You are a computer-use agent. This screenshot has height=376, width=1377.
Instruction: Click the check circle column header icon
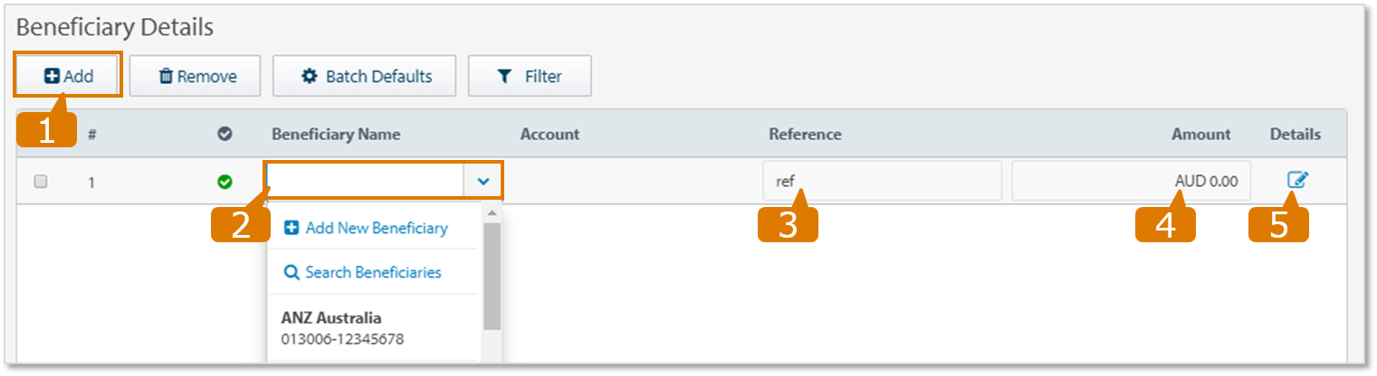pyautogui.click(x=225, y=134)
